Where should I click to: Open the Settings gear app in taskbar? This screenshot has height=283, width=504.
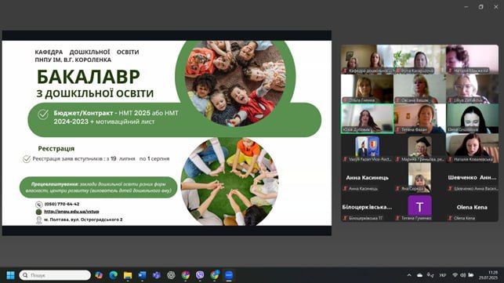pos(171,275)
